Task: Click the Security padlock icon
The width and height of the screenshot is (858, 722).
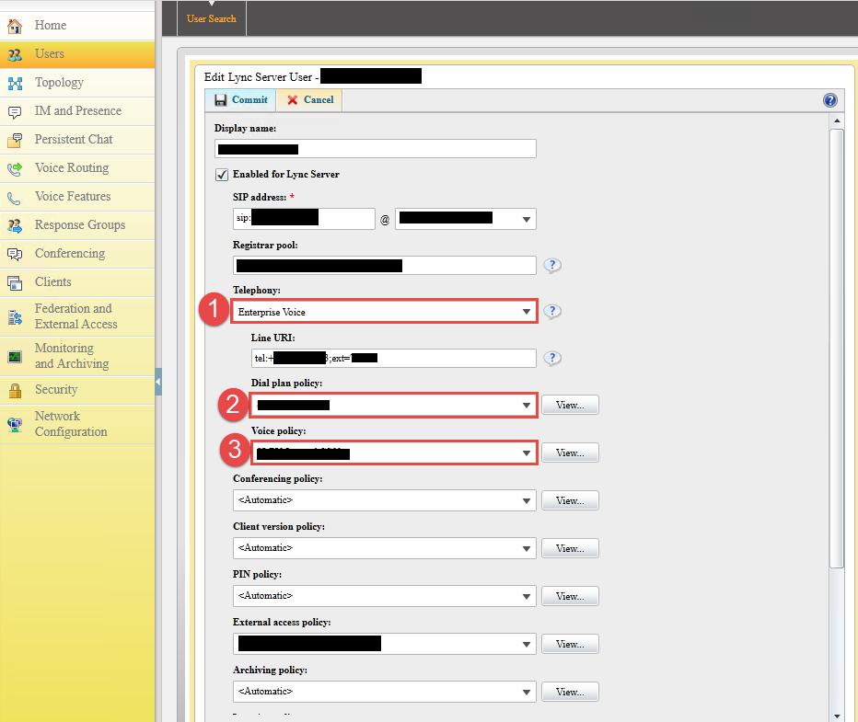Action: [x=15, y=390]
